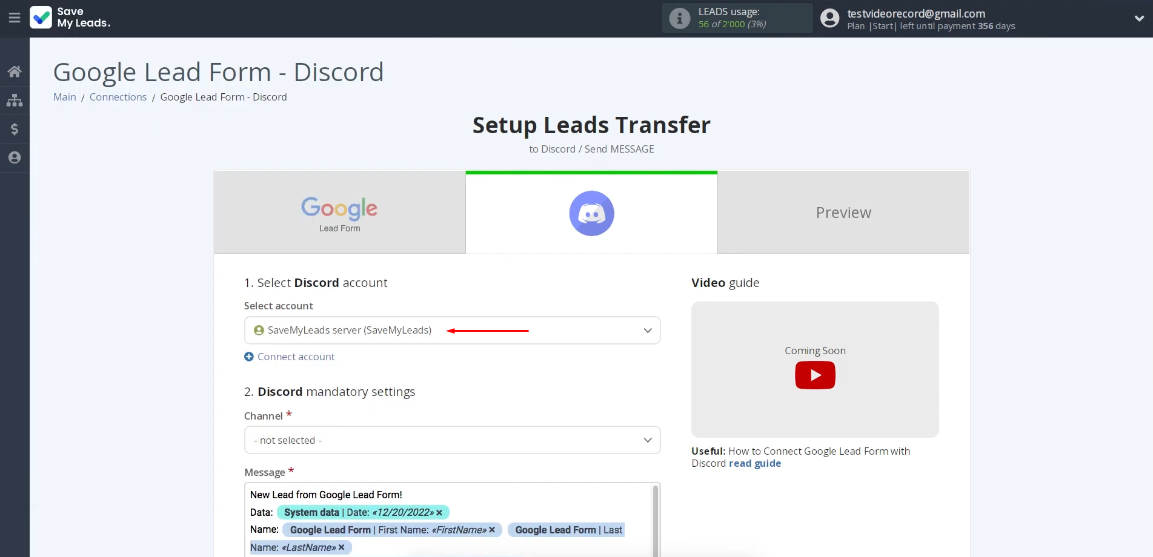
Task: Open the profile sidebar icon
Action: [15, 157]
